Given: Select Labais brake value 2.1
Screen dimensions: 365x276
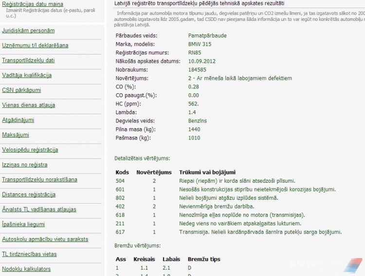Looking at the screenshot, I should [x=166, y=268].
